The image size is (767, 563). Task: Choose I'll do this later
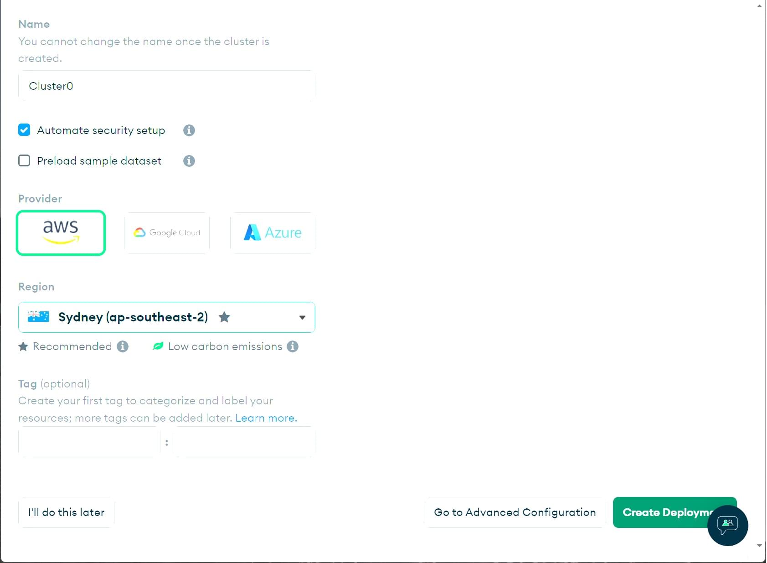(x=66, y=512)
